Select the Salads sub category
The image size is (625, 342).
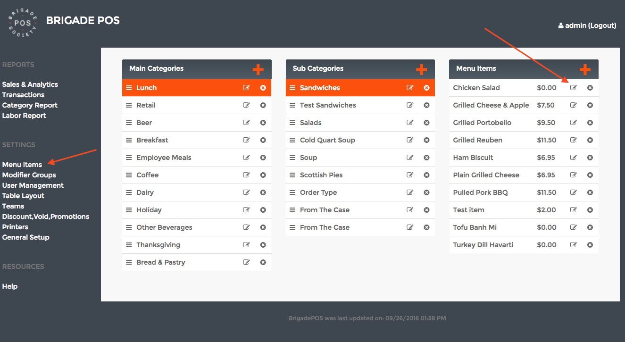click(x=311, y=123)
